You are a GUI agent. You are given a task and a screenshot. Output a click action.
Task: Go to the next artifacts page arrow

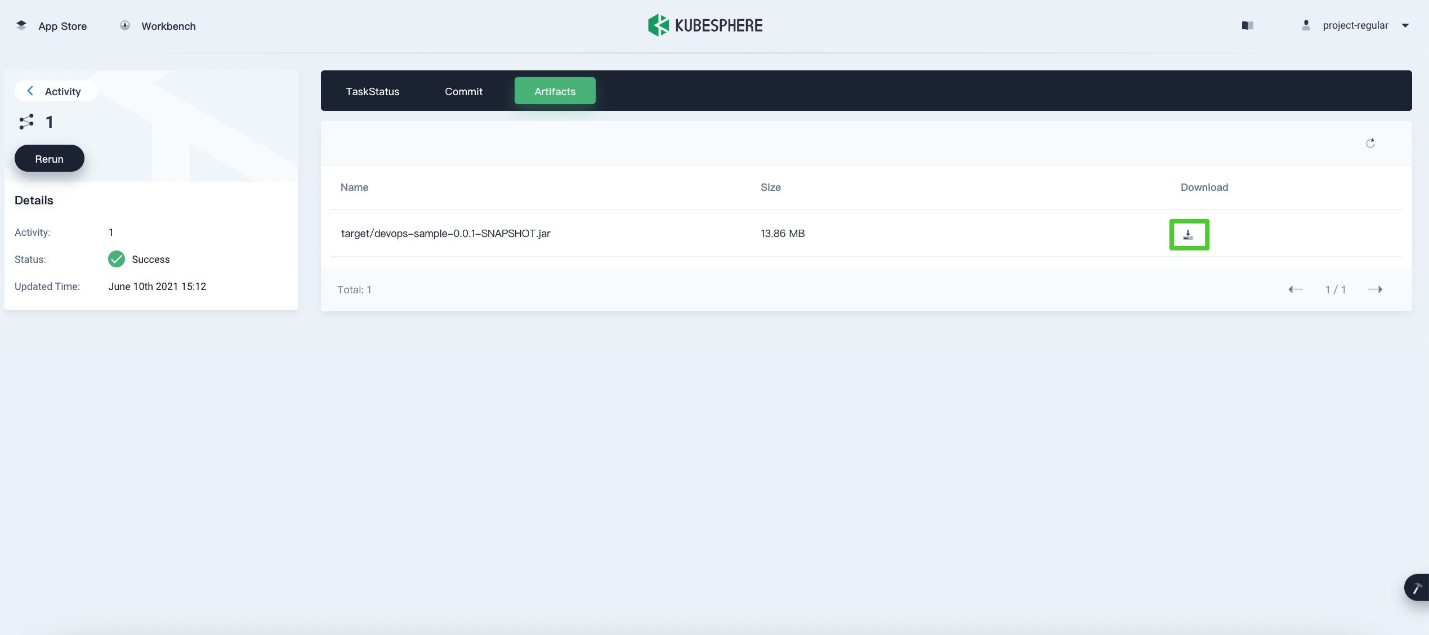coord(1375,289)
